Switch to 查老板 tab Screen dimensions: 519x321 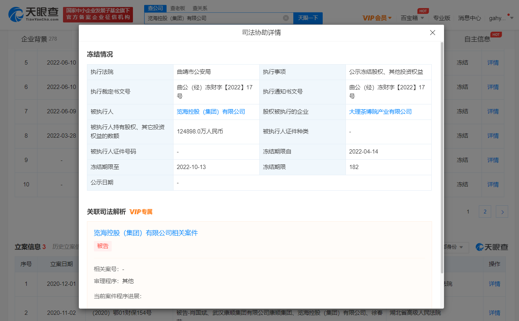tap(178, 8)
